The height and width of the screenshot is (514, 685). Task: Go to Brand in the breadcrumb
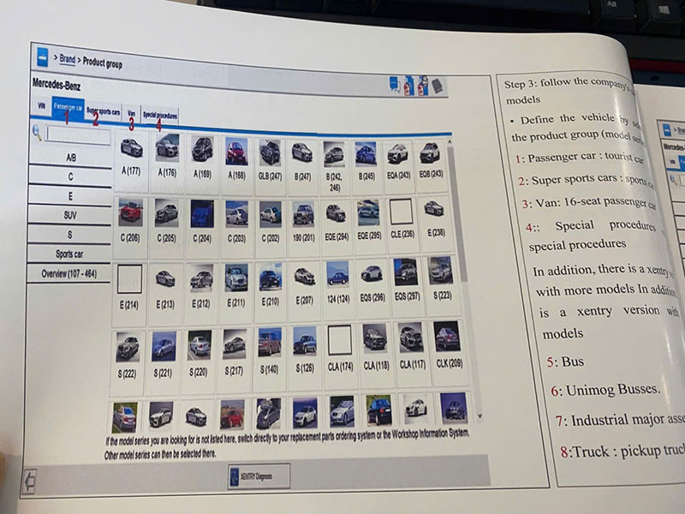point(68,58)
